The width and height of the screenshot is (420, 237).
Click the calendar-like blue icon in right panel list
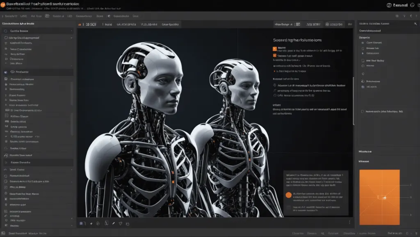point(363,87)
